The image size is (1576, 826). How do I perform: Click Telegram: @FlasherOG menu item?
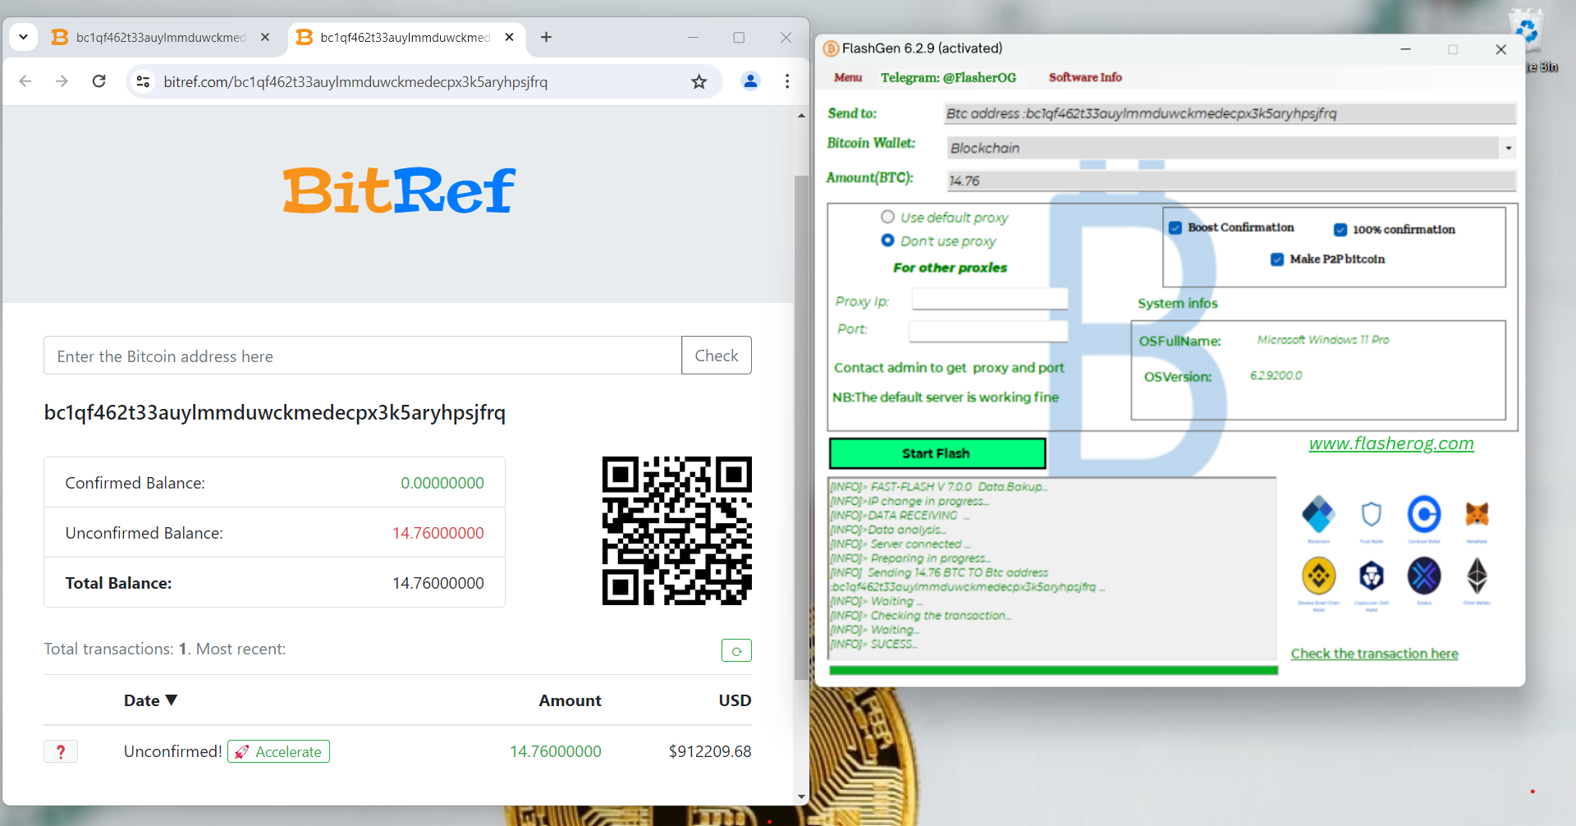tap(948, 77)
